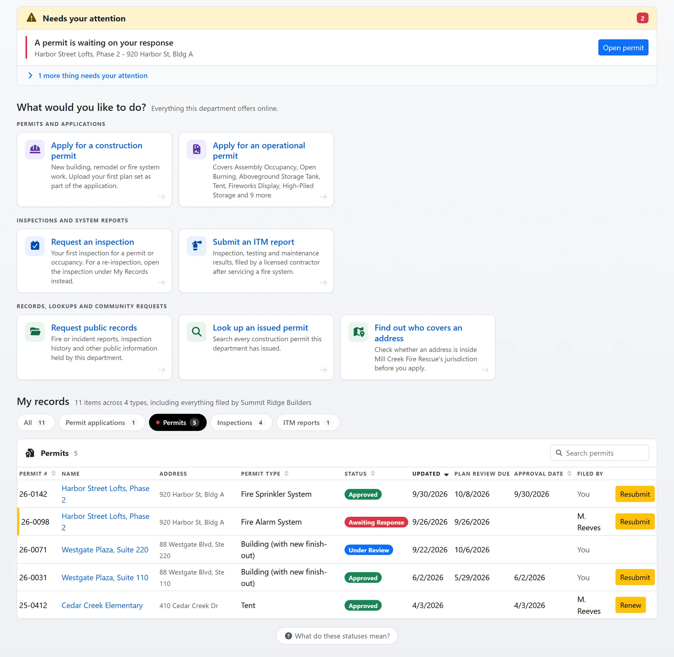Viewport: 674px width, 657px height.
Task: Click the arrow on Request public records card
Action: pyautogui.click(x=162, y=370)
